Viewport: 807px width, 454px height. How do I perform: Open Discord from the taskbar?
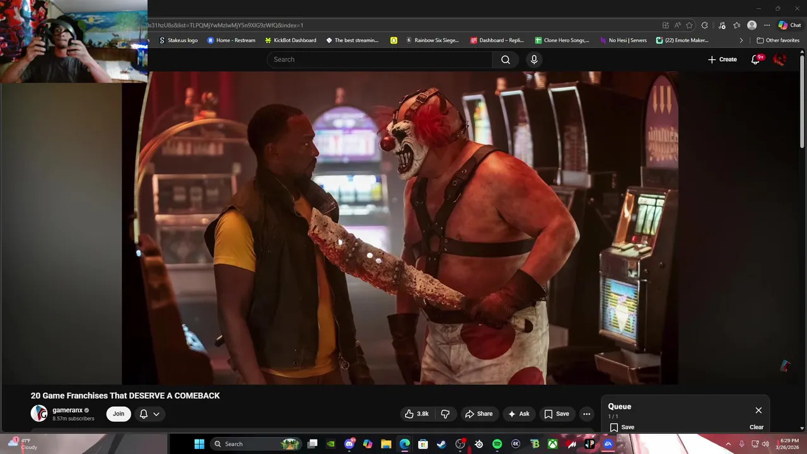tap(350, 444)
